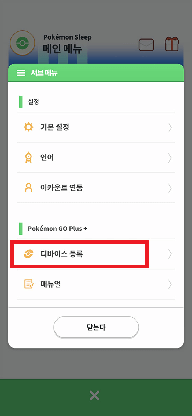Open the mail envelope icon
This screenshot has width=192, height=416.
pos(146,45)
